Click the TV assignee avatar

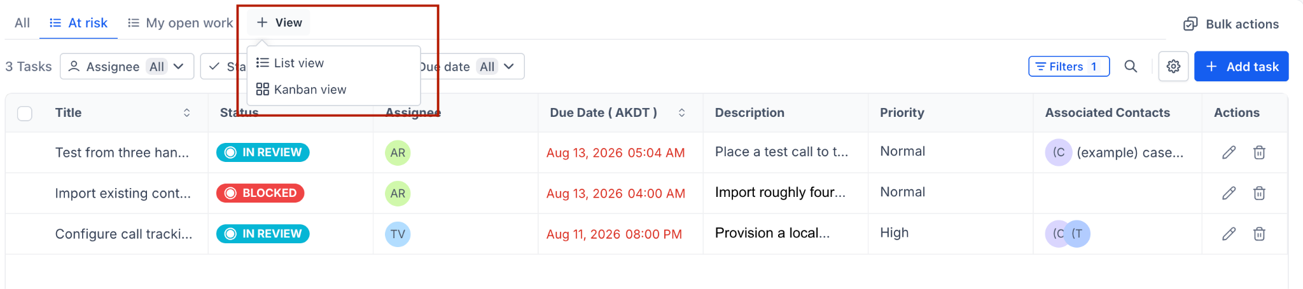point(398,234)
